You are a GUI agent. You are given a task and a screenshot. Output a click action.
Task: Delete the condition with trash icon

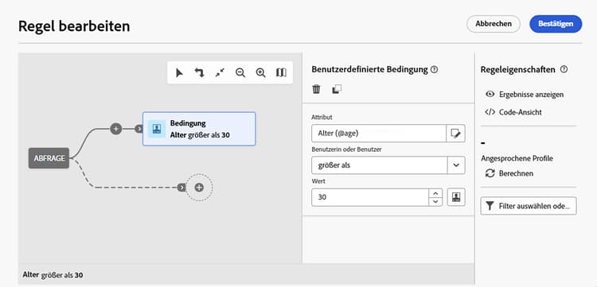point(316,89)
